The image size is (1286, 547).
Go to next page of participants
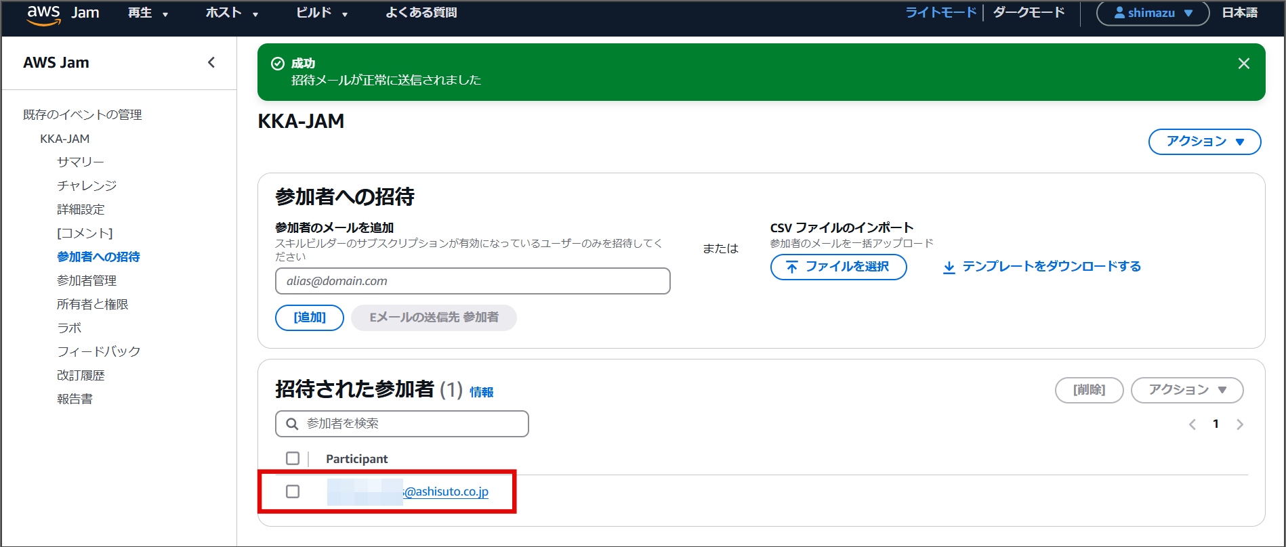point(1239,424)
